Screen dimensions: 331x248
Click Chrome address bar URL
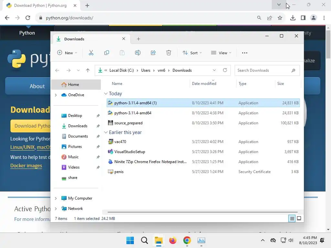(x=69, y=18)
